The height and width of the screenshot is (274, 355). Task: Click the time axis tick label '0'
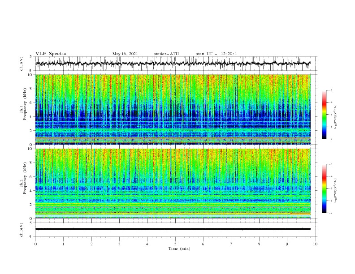[35, 244]
